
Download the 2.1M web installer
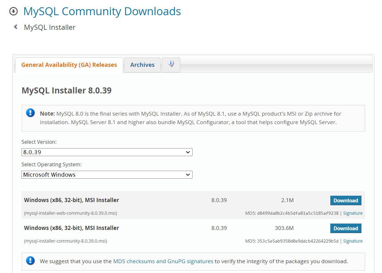346,200
